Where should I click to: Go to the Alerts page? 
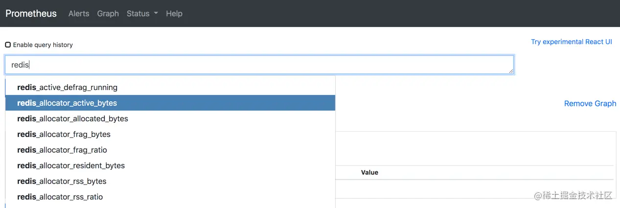click(79, 14)
